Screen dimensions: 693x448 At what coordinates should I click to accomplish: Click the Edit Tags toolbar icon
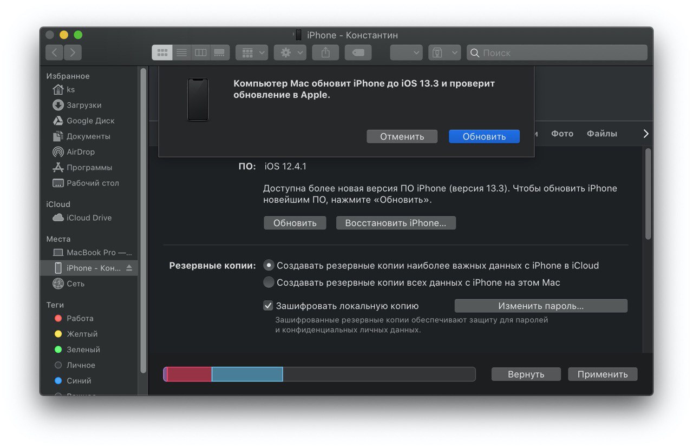click(x=358, y=52)
